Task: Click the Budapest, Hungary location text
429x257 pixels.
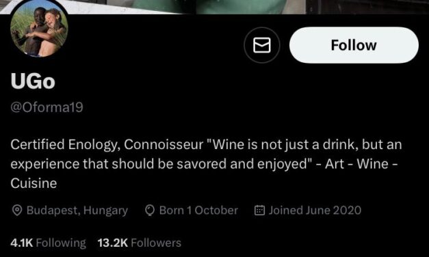Action: [x=77, y=211]
